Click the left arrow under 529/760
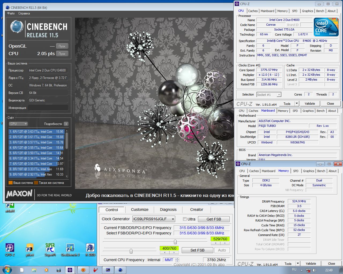Image resolution: width=343 pixels, height=274 pixels. click(216, 243)
